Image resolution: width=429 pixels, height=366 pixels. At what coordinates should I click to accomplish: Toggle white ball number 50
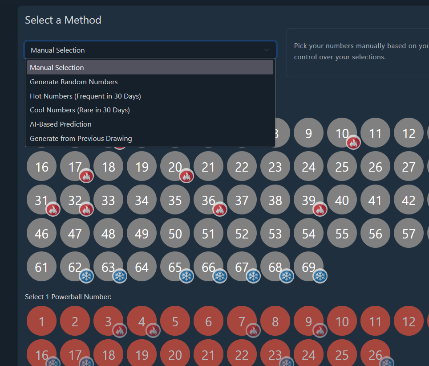coord(175,234)
